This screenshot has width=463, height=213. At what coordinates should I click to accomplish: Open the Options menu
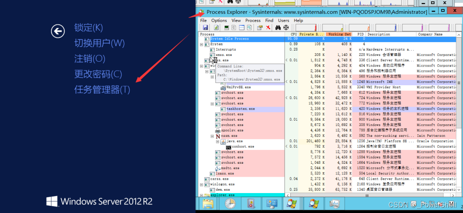coord(219,20)
